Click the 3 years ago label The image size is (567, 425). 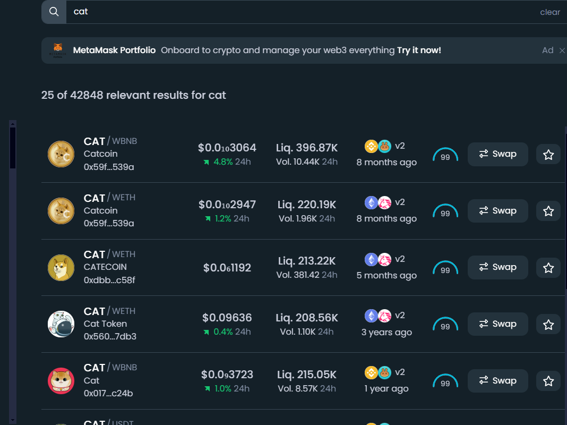coord(386,332)
